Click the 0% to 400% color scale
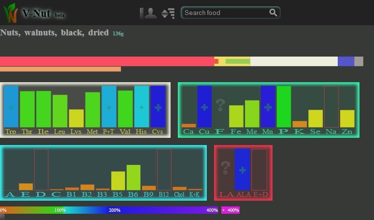Image resolution: width=374 pixels, height=220 pixels. [x=109, y=210]
